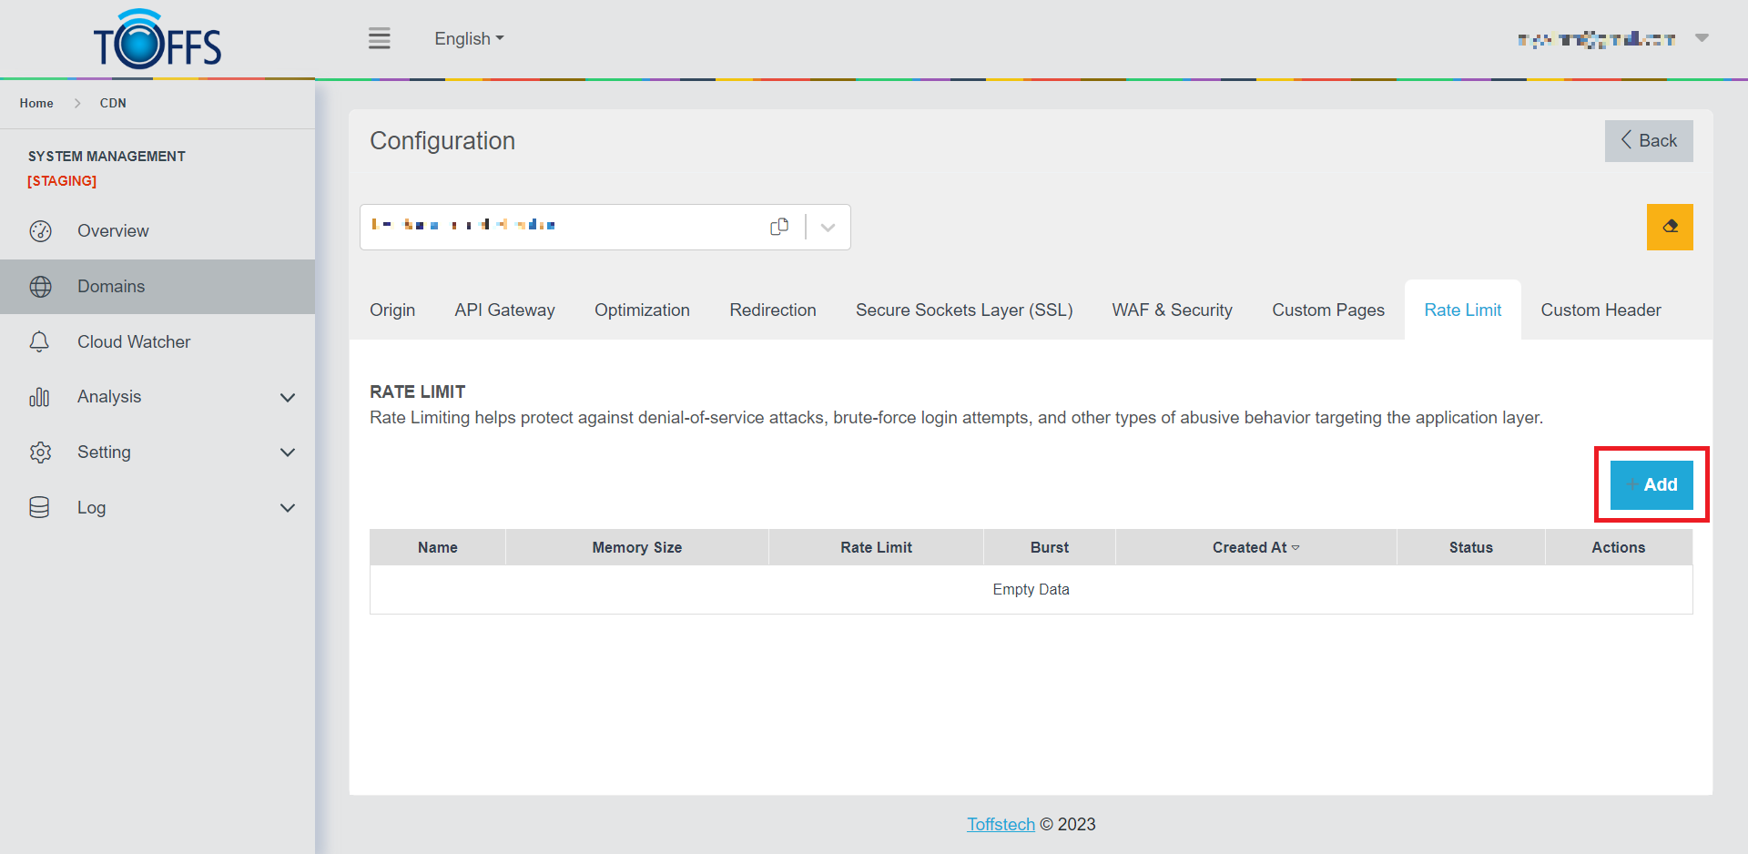Open Overview from the sidebar
Image resolution: width=1748 pixels, height=854 pixels.
(x=113, y=231)
